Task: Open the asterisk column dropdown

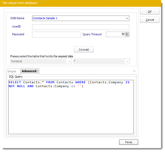Action: click(127, 61)
